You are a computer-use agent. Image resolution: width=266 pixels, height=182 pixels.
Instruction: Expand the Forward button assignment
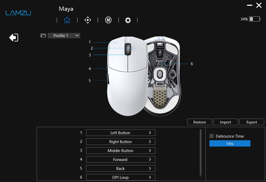click(121, 159)
